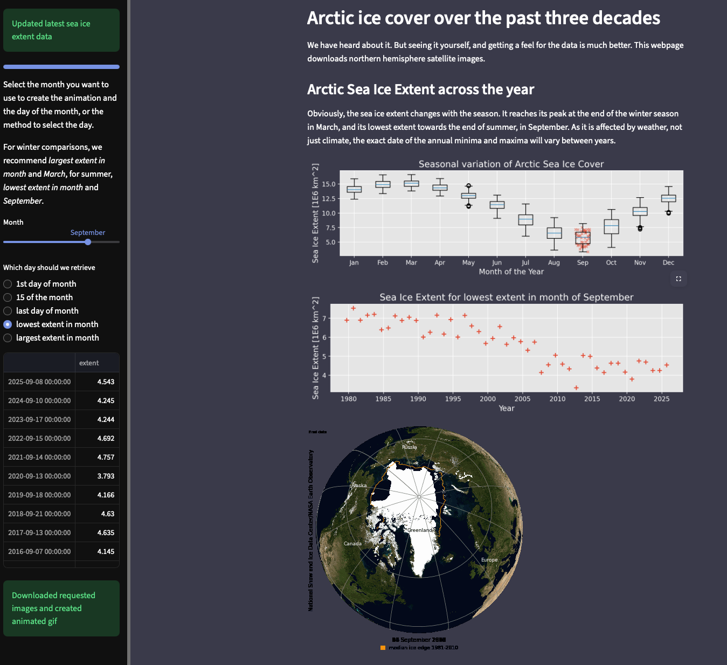This screenshot has width=727, height=665.
Task: Click the September label above the slider
Action: coord(87,232)
